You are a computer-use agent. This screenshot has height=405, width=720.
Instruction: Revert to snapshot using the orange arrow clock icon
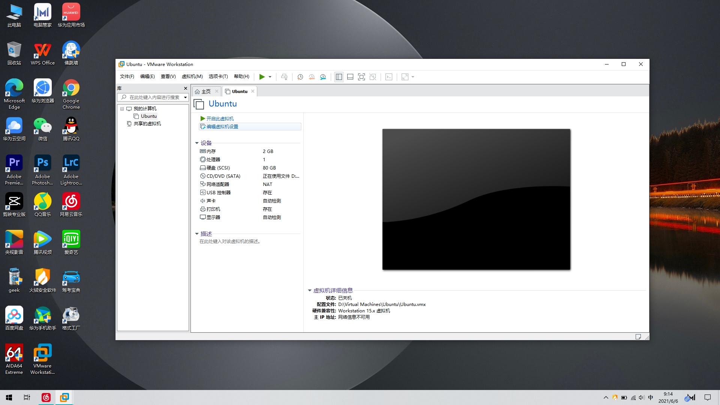coord(312,77)
